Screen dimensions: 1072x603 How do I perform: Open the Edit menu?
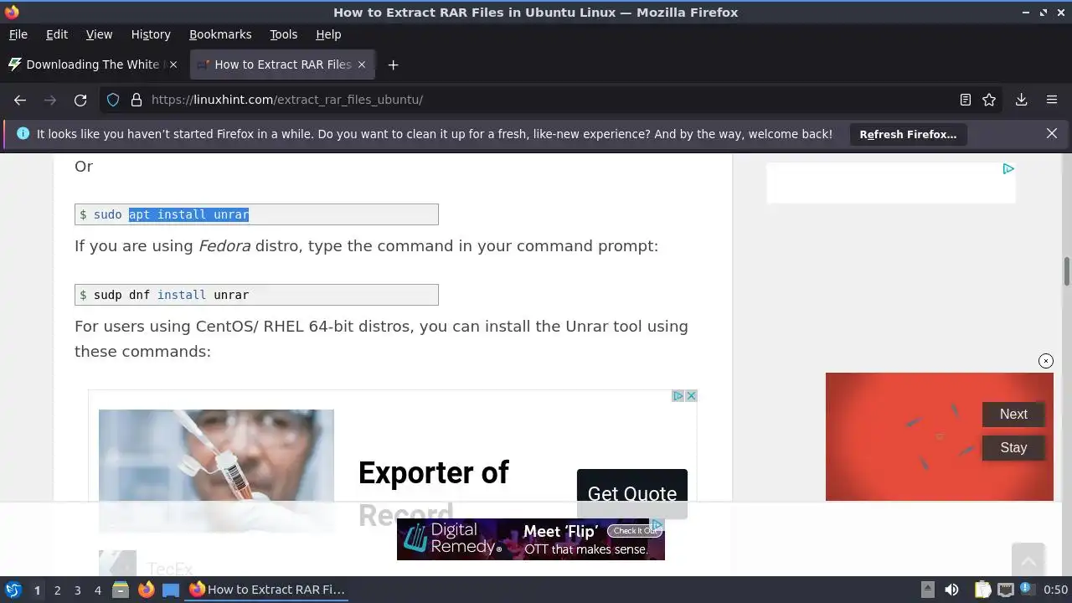57,34
